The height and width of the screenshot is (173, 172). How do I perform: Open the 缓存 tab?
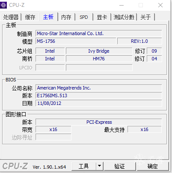tap(30, 17)
